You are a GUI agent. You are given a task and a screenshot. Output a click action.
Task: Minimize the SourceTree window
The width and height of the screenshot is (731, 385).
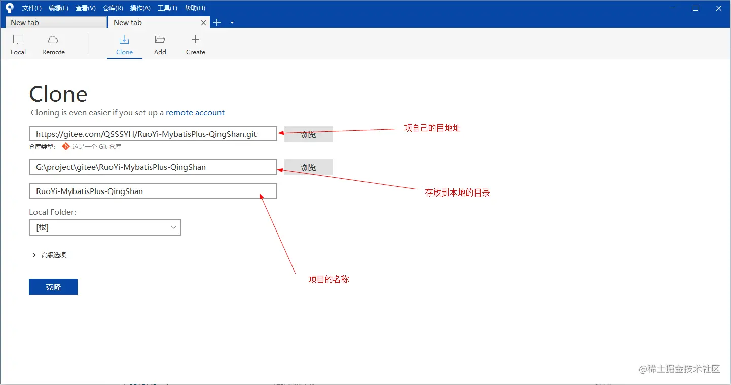point(672,8)
